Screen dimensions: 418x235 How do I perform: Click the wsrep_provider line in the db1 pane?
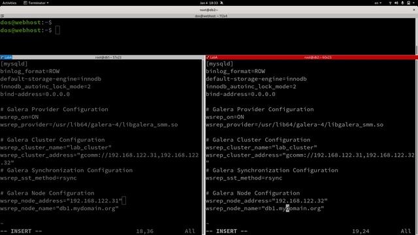coord(89,125)
